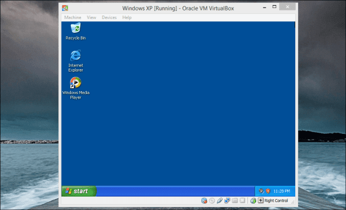Click the host key arrow icon
The image size is (346, 210).
pos(261,200)
